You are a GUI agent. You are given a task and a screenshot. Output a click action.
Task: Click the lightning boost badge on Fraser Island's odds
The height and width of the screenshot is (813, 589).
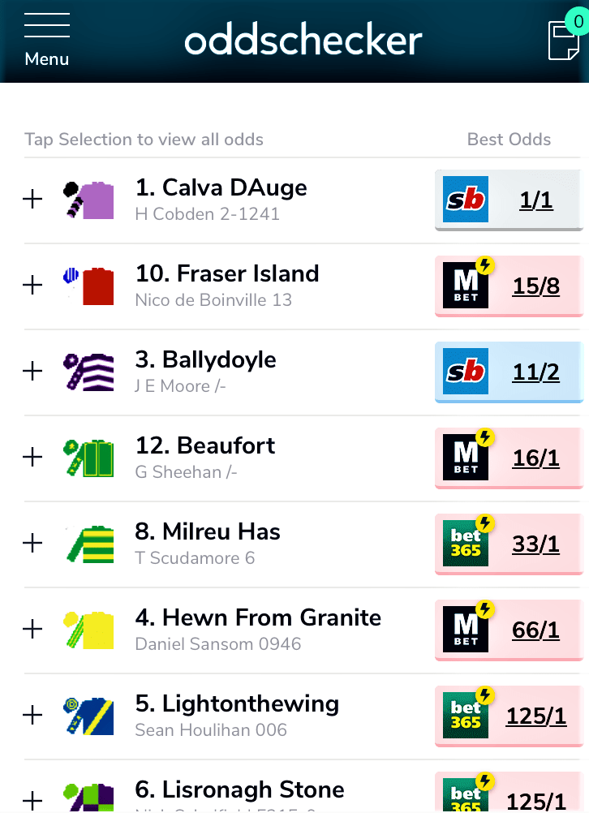pos(486,265)
